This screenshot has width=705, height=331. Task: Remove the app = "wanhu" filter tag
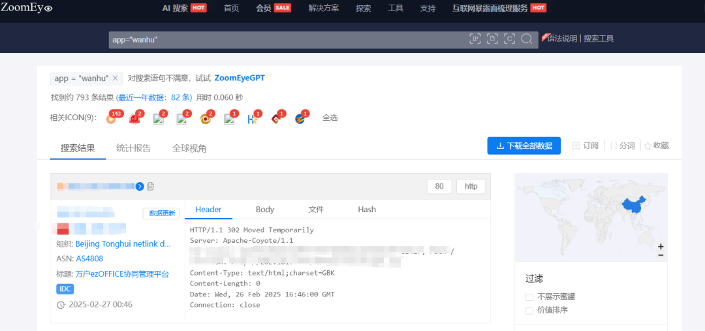point(115,78)
